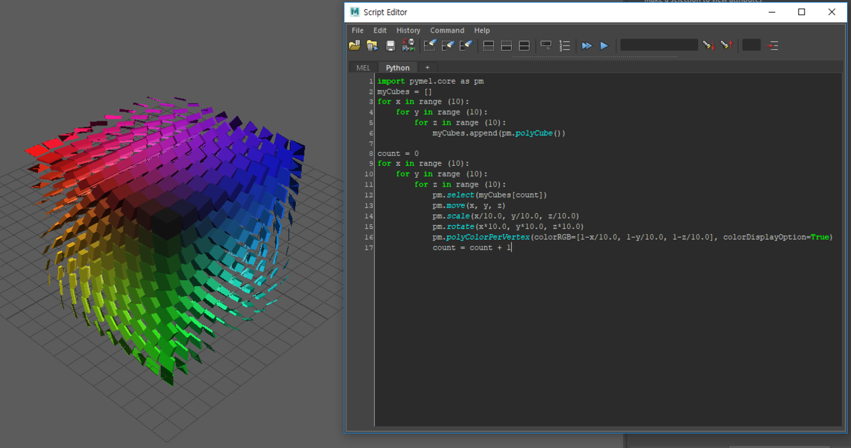Click the 'count = count + 1' line
This screenshot has height=448, width=851.
(471, 248)
